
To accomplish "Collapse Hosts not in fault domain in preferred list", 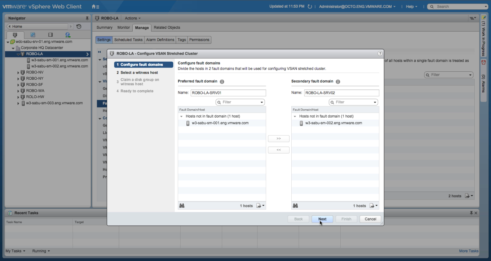I will click(181, 116).
